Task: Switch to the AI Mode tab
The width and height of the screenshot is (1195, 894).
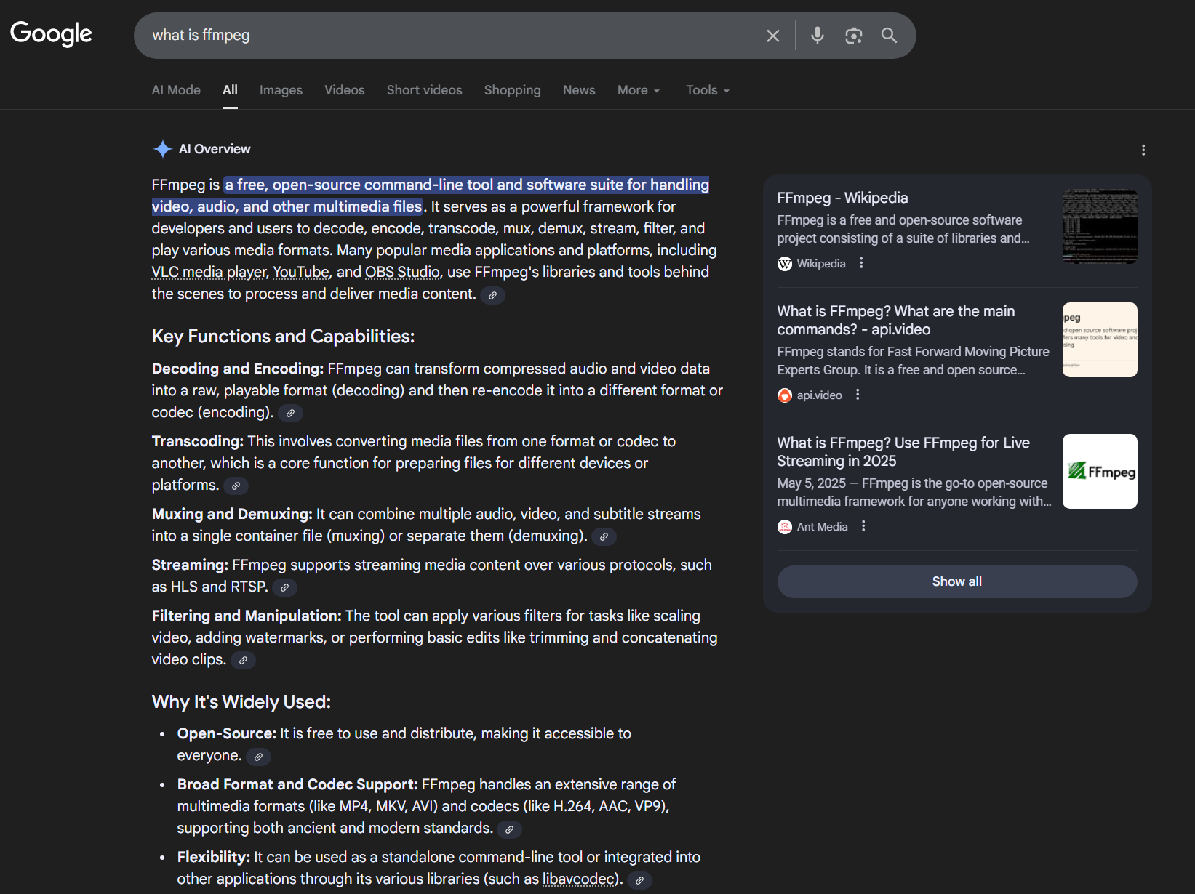Action: tap(176, 90)
